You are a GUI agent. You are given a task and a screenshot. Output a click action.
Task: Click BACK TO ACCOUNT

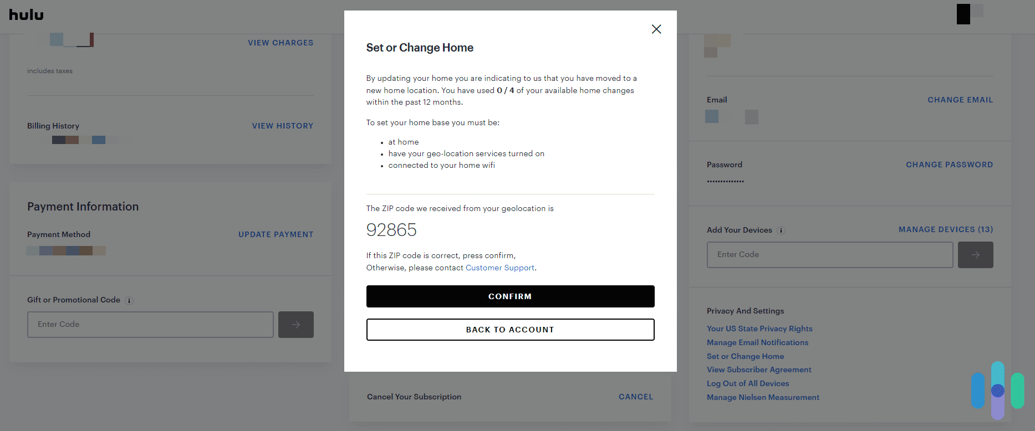pos(510,329)
